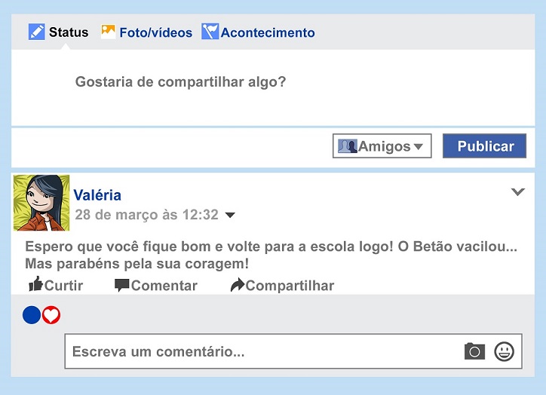This screenshot has height=395, width=546.
Task: Focus the Escreva um comentário field
Action: tap(293, 351)
